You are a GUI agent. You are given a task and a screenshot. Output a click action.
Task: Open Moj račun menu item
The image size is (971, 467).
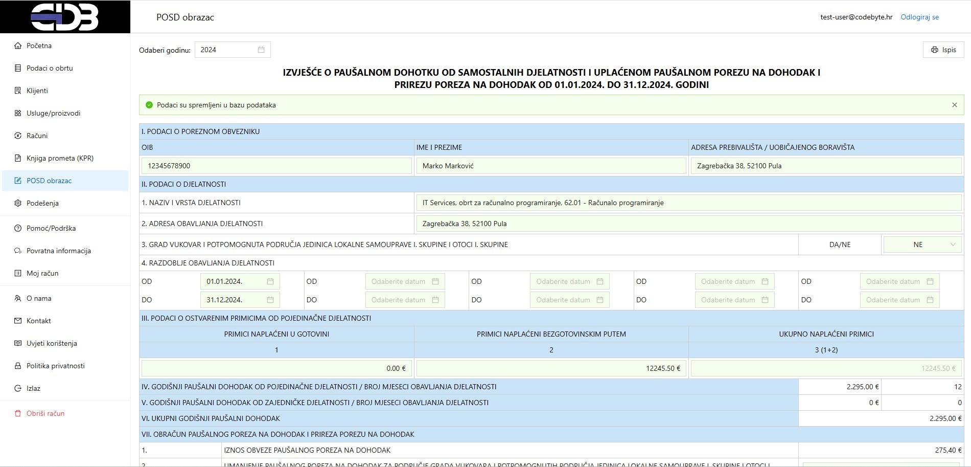pyautogui.click(x=65, y=273)
